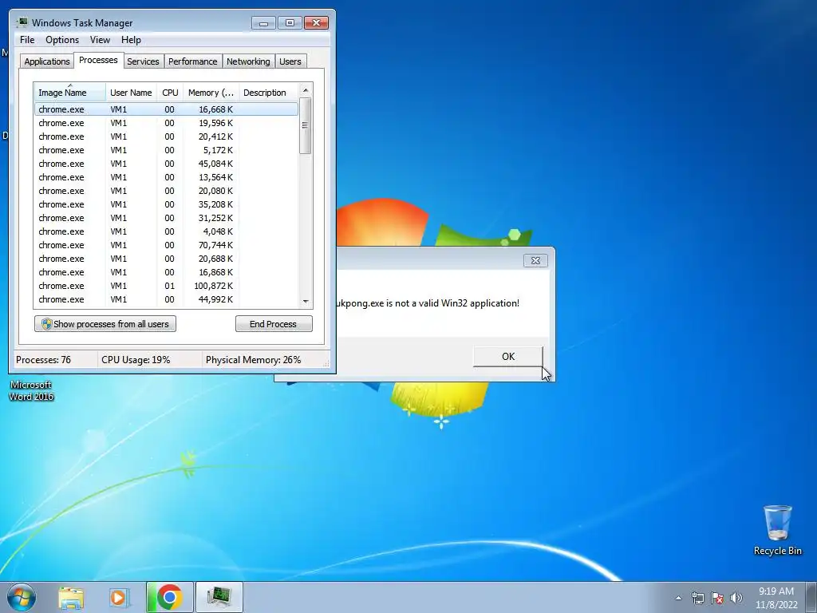Select chrome.exe row using 44,992 K
Image resolution: width=817 pixels, height=613 pixels.
[166, 299]
